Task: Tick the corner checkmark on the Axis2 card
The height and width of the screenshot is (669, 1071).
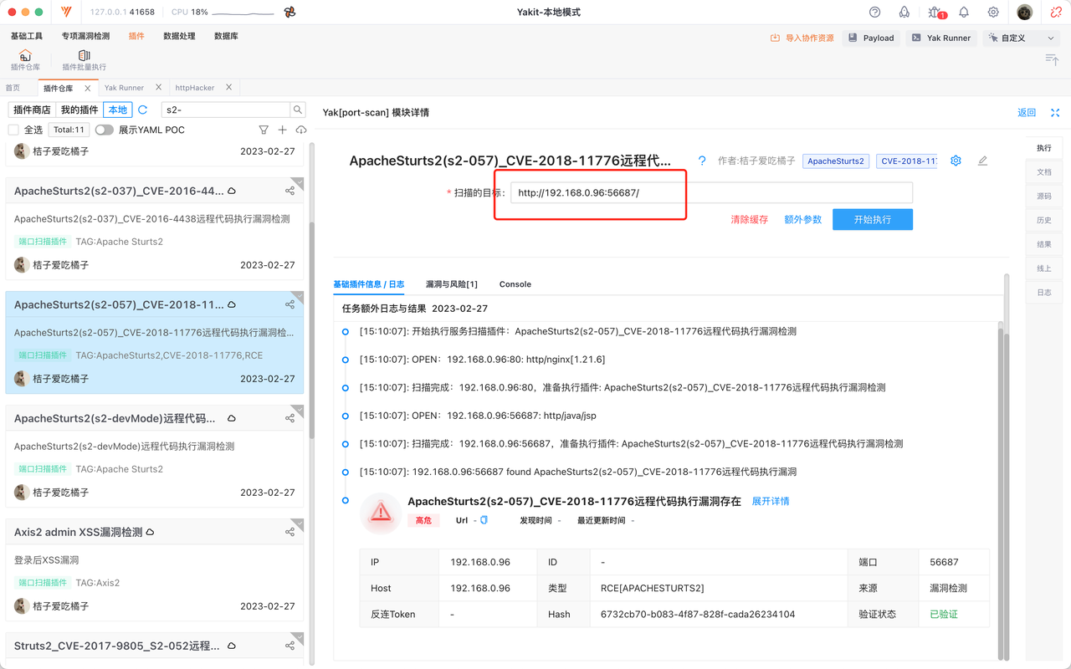Action: point(298,523)
